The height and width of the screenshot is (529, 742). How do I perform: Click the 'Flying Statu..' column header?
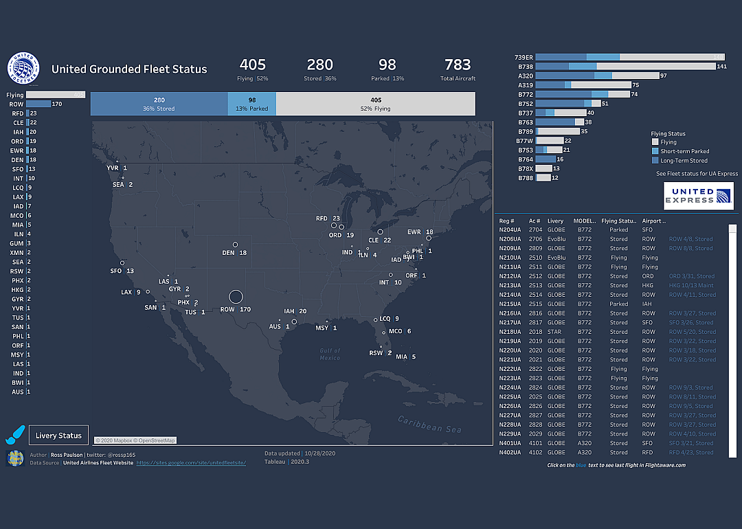point(618,221)
